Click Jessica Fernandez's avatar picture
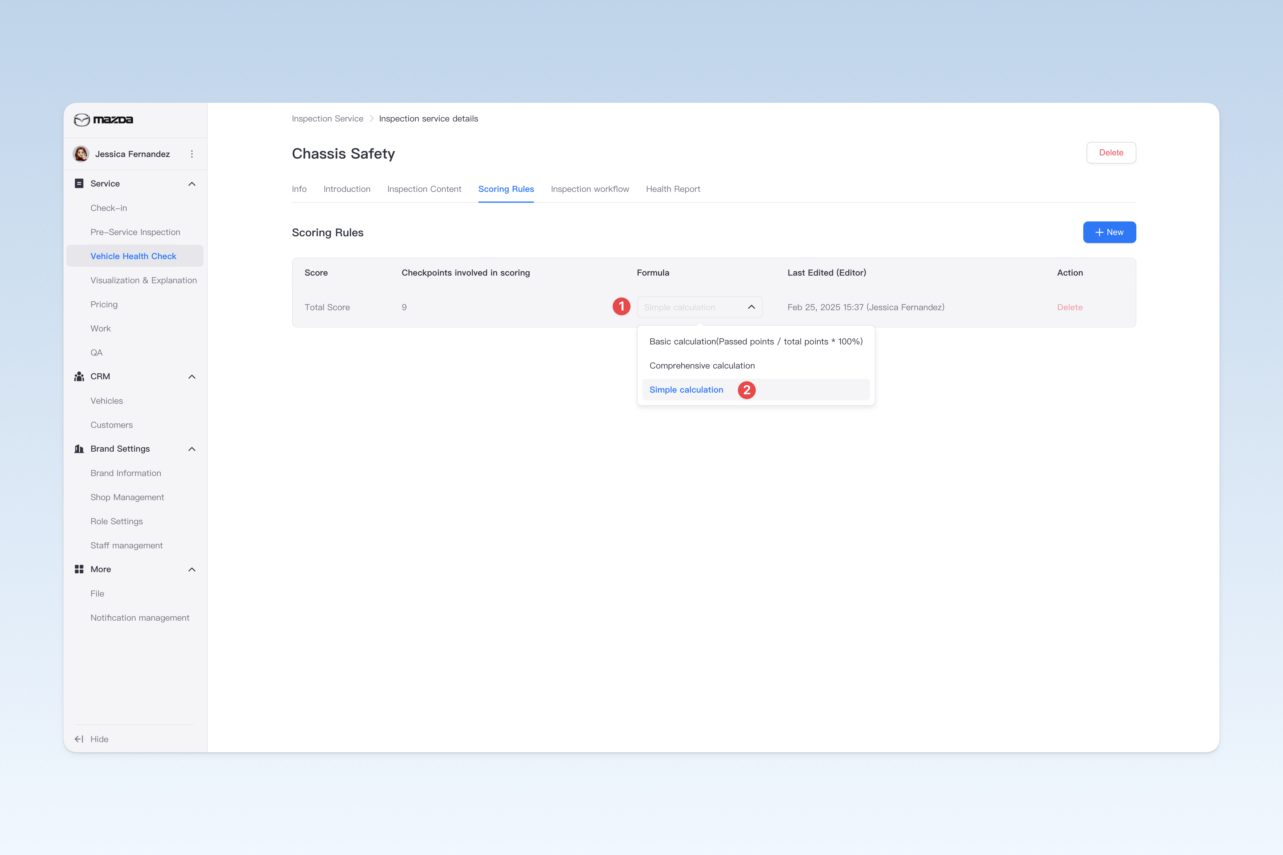1283x855 pixels. coord(81,154)
